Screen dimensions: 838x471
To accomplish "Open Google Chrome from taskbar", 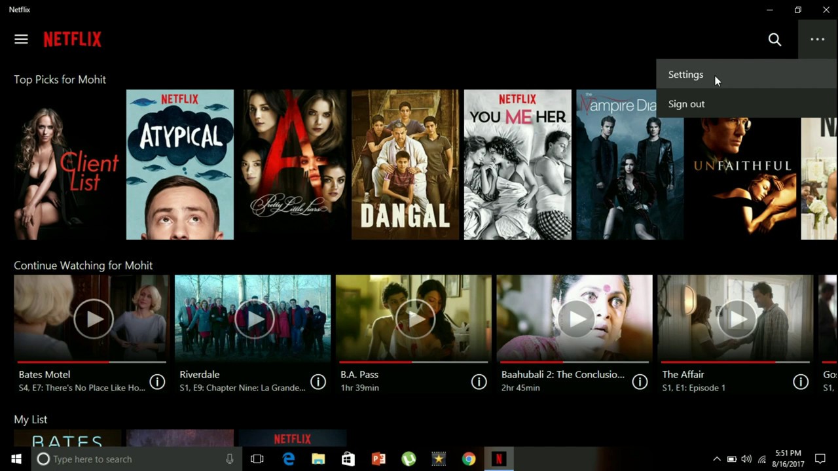I will 469,459.
